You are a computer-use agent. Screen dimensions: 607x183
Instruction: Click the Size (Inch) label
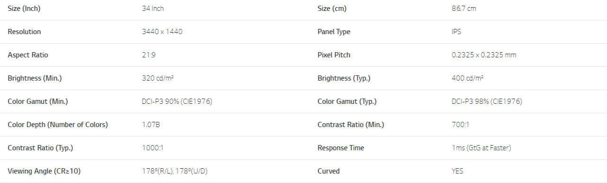pyautogui.click(x=24, y=9)
